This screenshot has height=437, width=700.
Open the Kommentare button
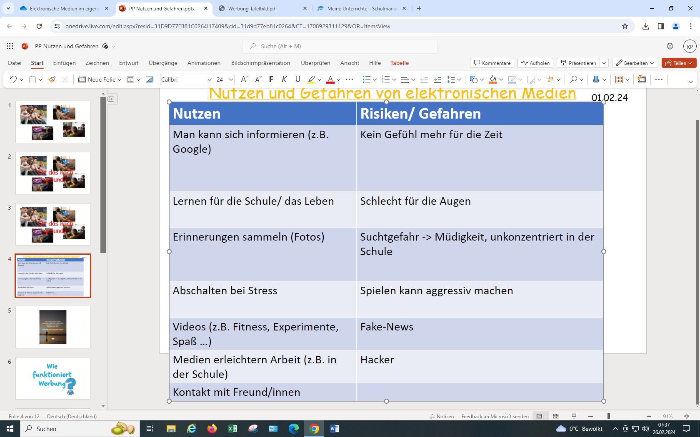click(492, 63)
